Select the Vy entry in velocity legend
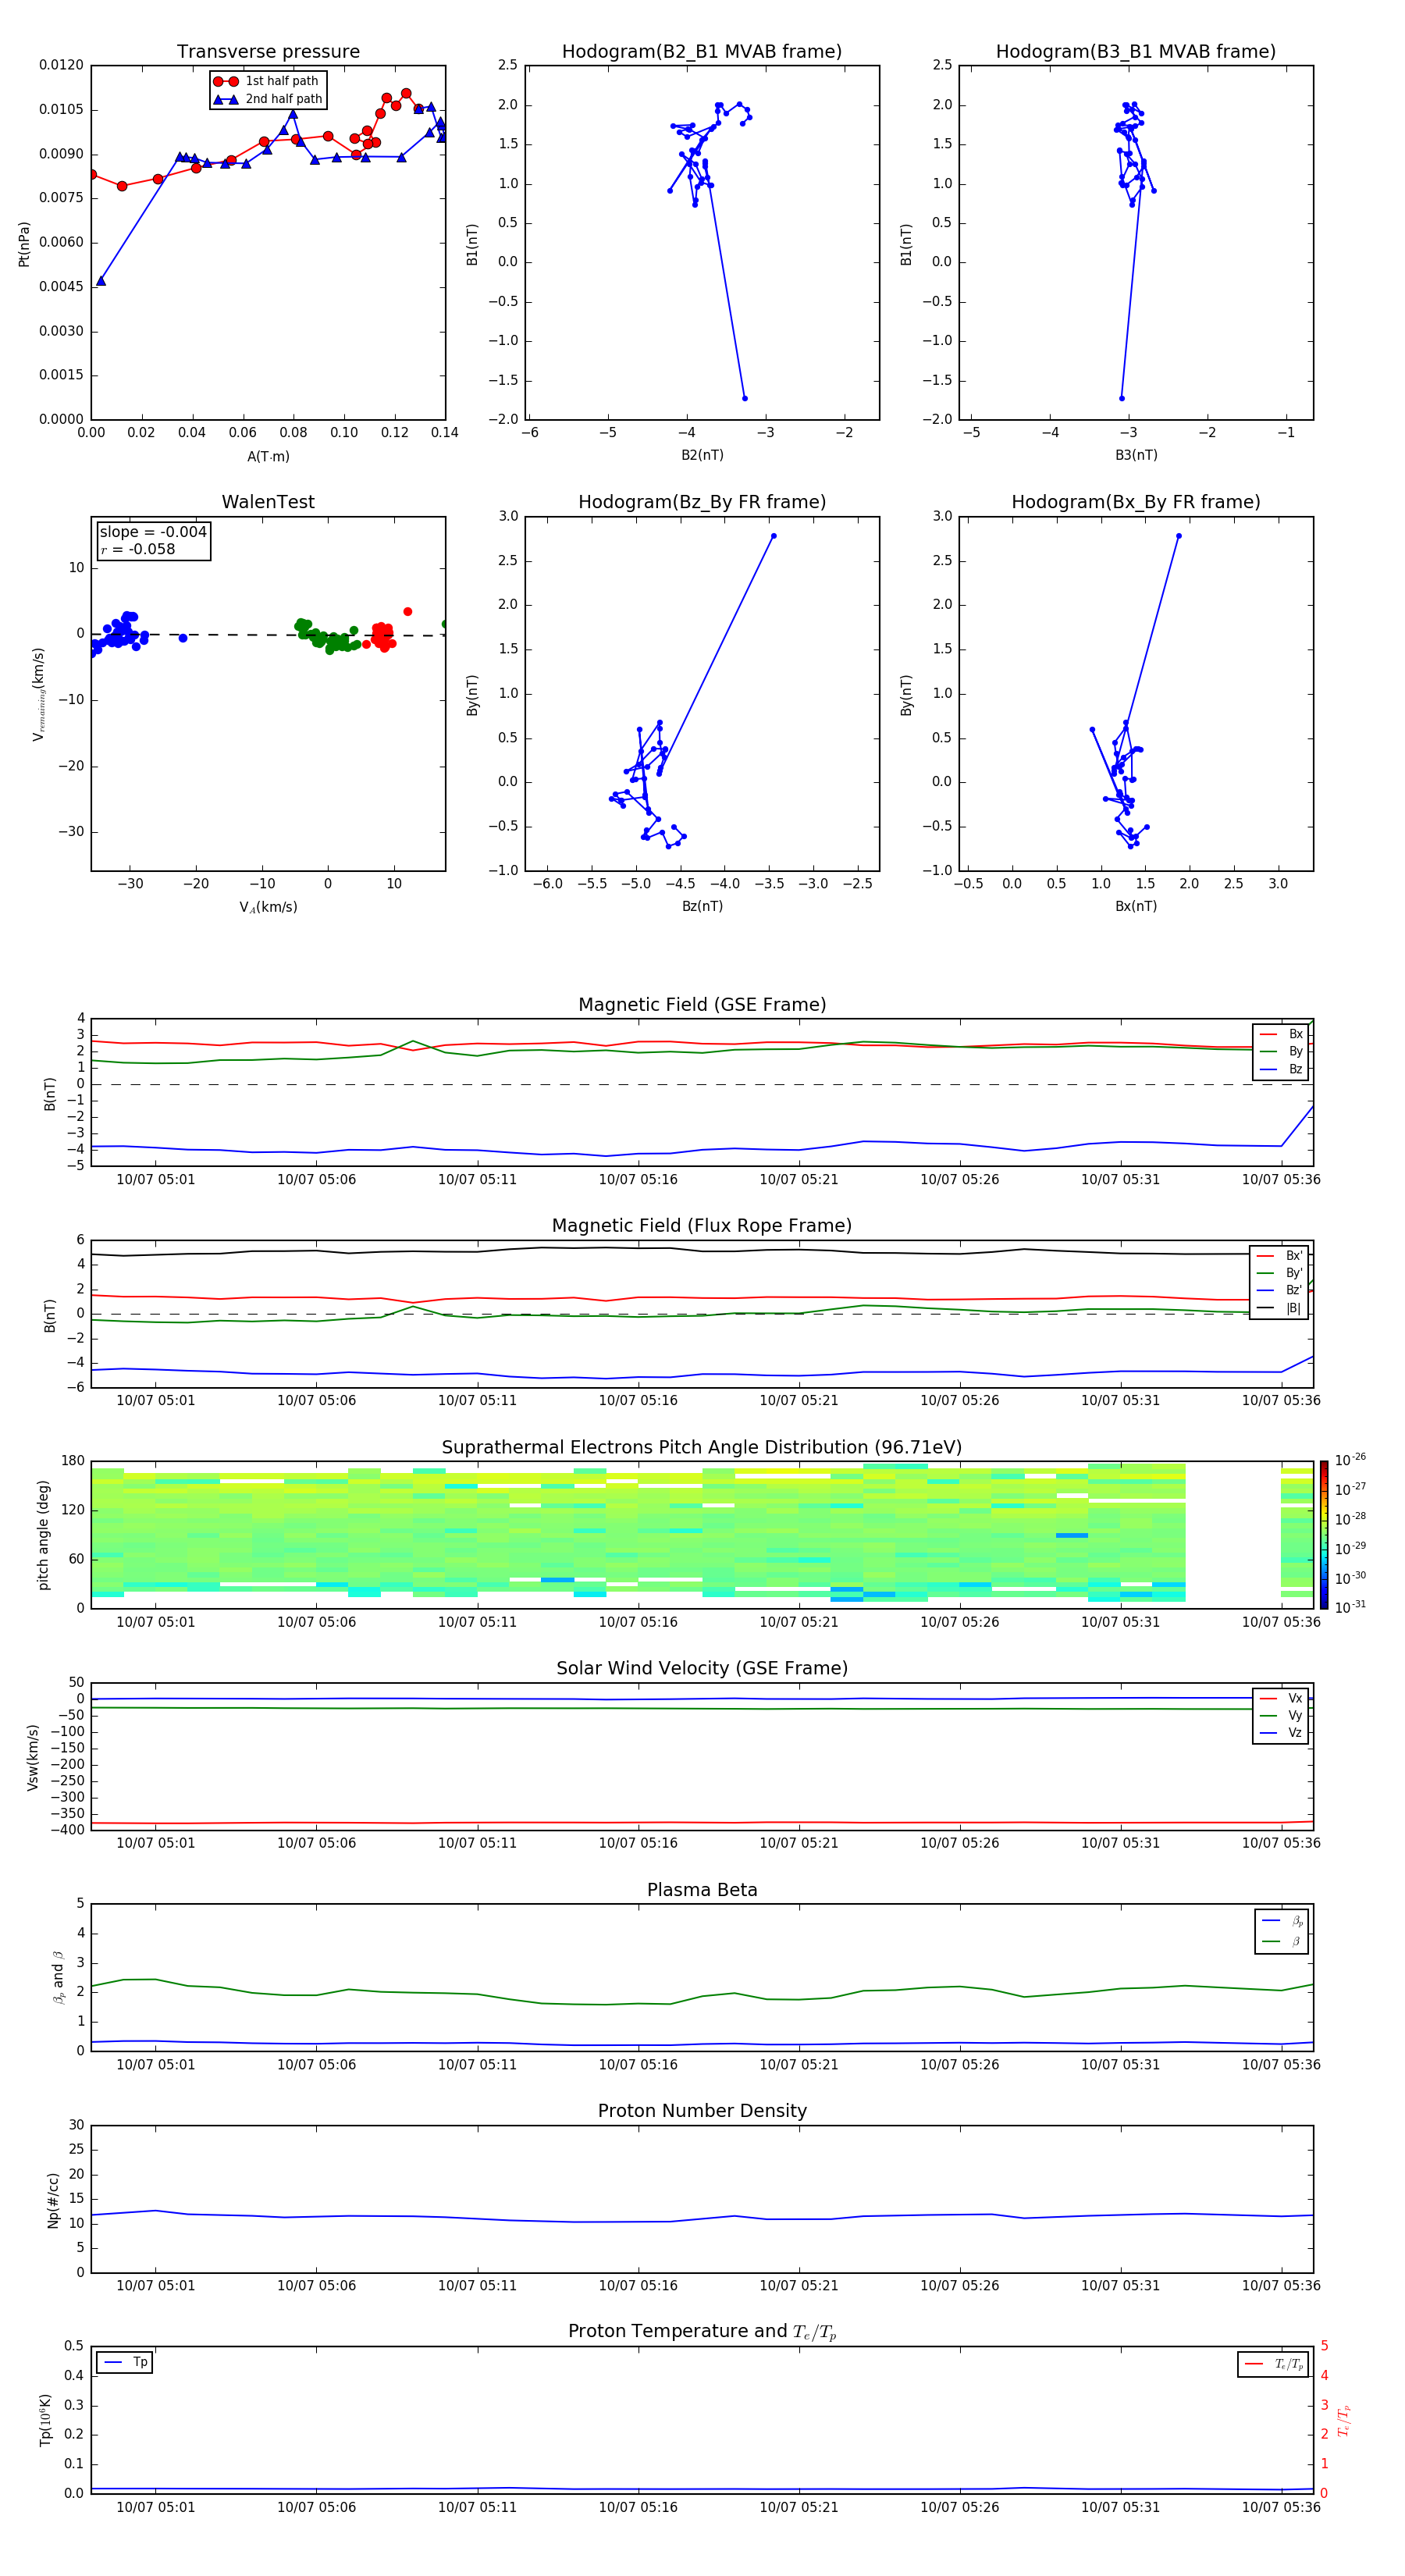 coord(1281,1716)
